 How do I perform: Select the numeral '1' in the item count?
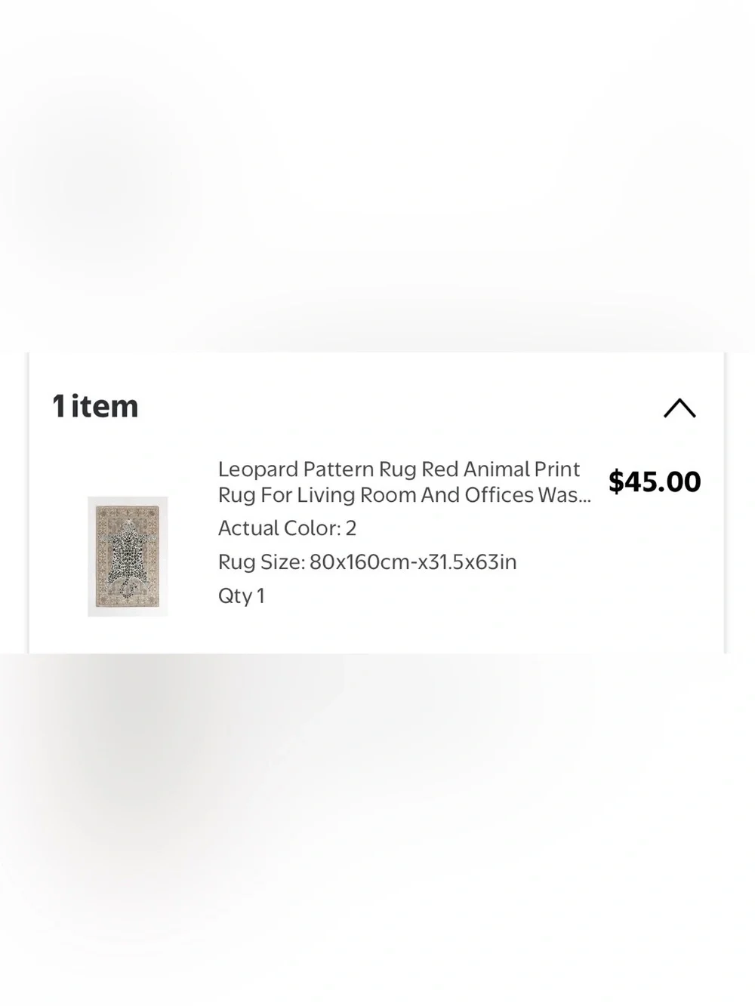59,406
